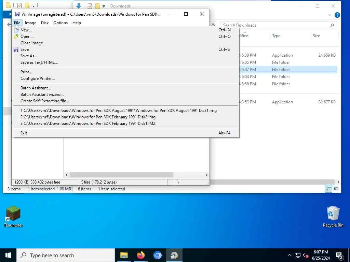Sort by Type column in Explorer
Screen dimensions: 350x262
click(276, 35)
